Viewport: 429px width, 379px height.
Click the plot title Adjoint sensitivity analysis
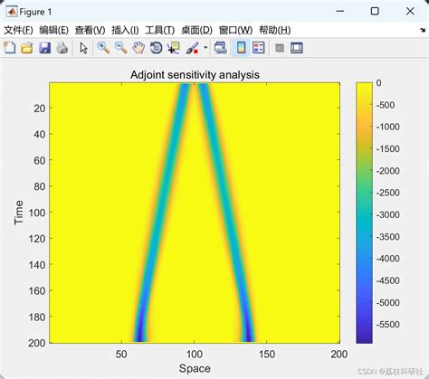pyautogui.click(x=195, y=75)
